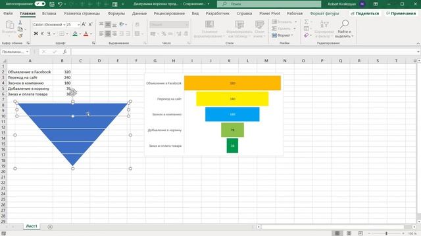The height and width of the screenshot is (236, 421).
Task: Click the Fill Color bucket swatch
Action: pyautogui.click(x=75, y=33)
